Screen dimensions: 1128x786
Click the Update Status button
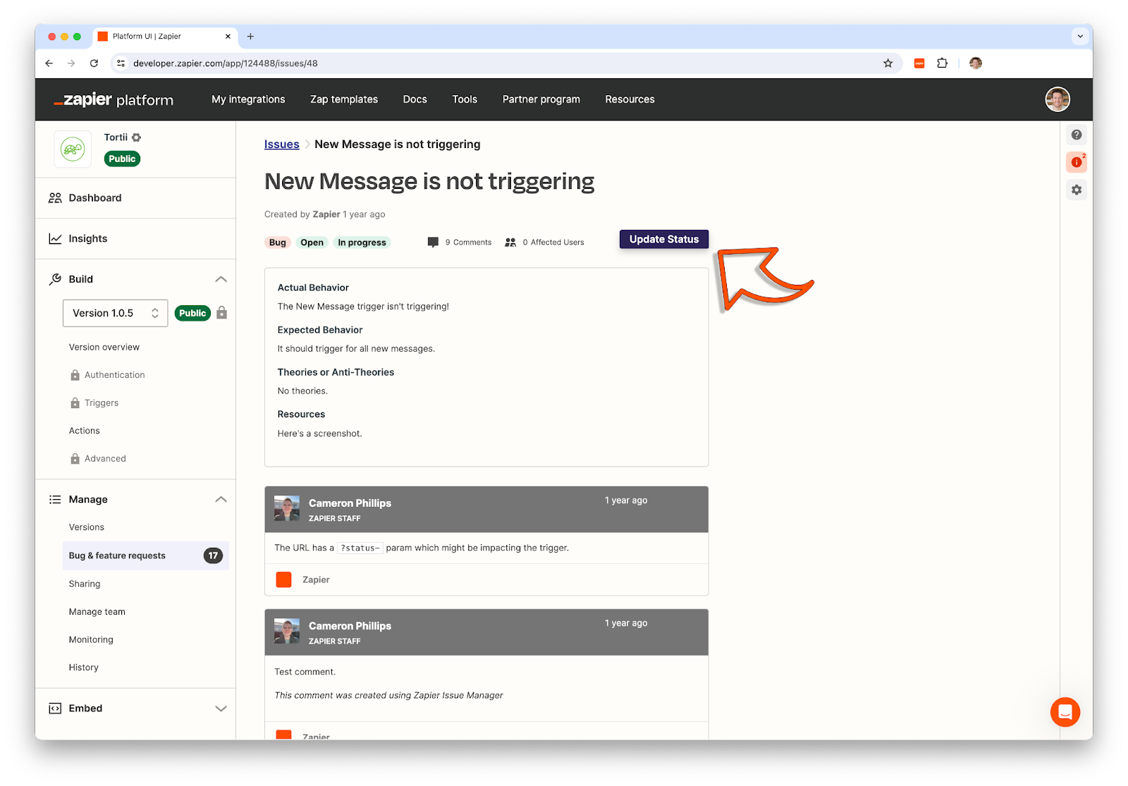[x=664, y=240]
